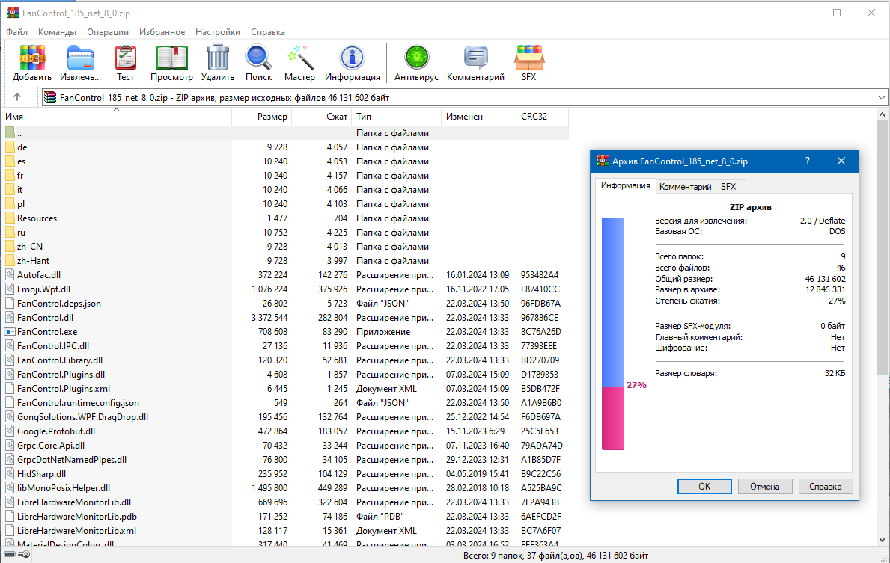890x563 pixels.
Task: Click the Добавить (Add) toolbar icon
Action: [32, 58]
